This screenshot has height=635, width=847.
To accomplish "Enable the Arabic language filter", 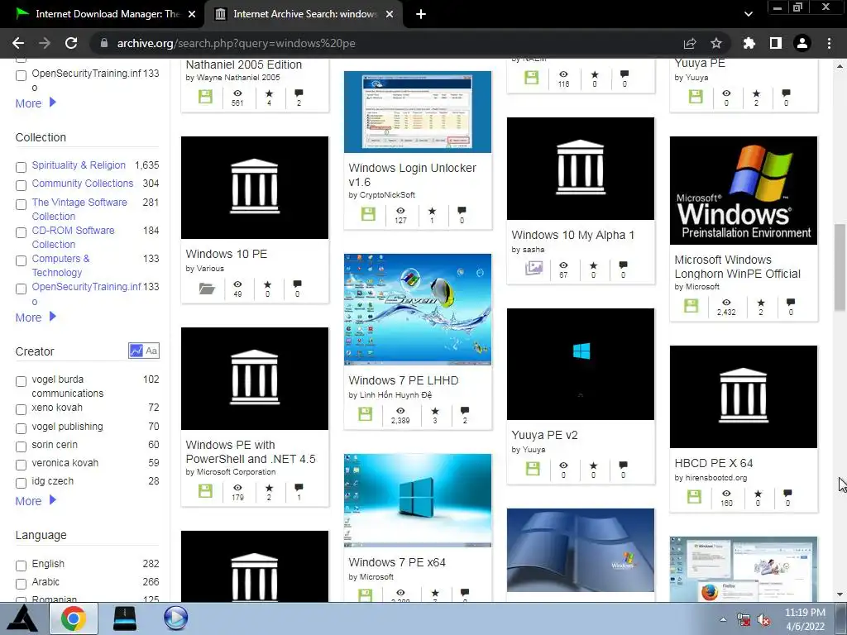I will [x=21, y=585].
